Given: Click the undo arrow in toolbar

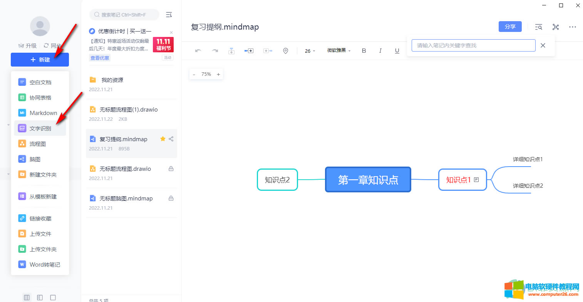Looking at the screenshot, I should click(x=198, y=51).
